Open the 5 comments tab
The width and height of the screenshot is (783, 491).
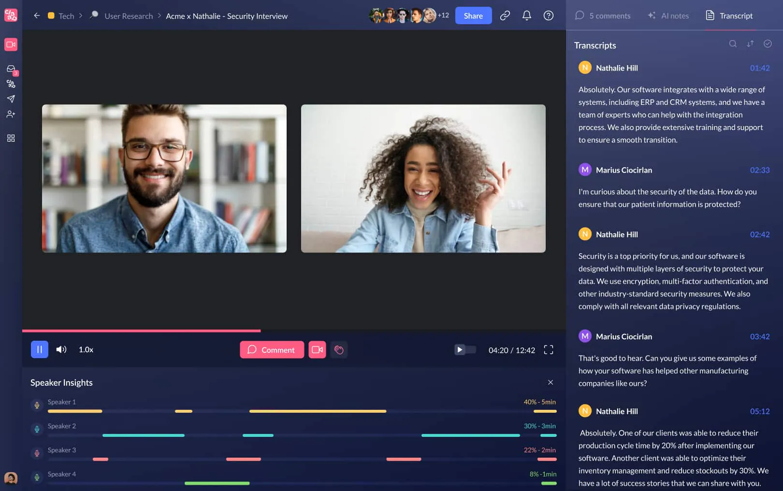tap(603, 15)
